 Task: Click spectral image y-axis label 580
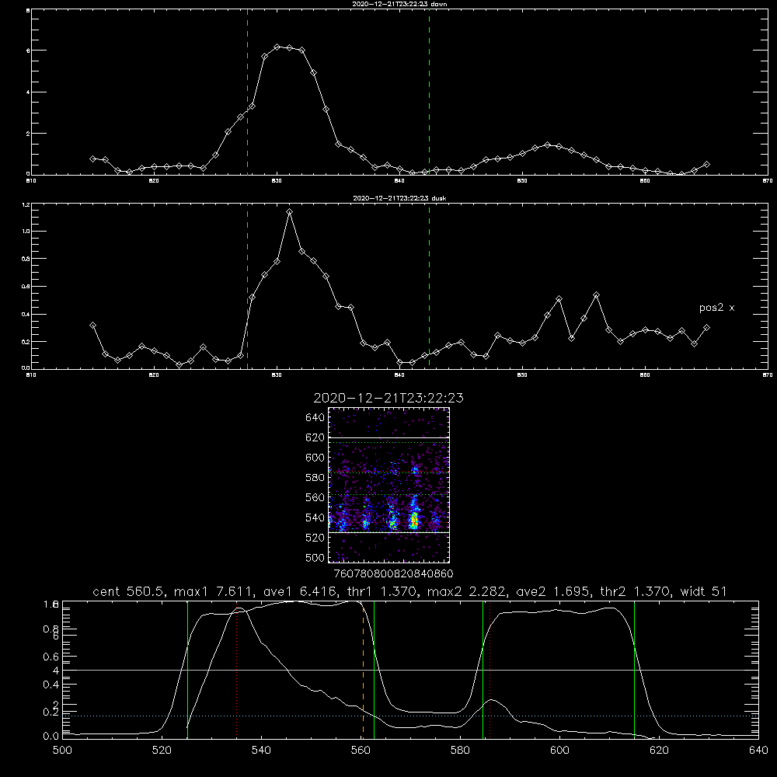point(315,478)
